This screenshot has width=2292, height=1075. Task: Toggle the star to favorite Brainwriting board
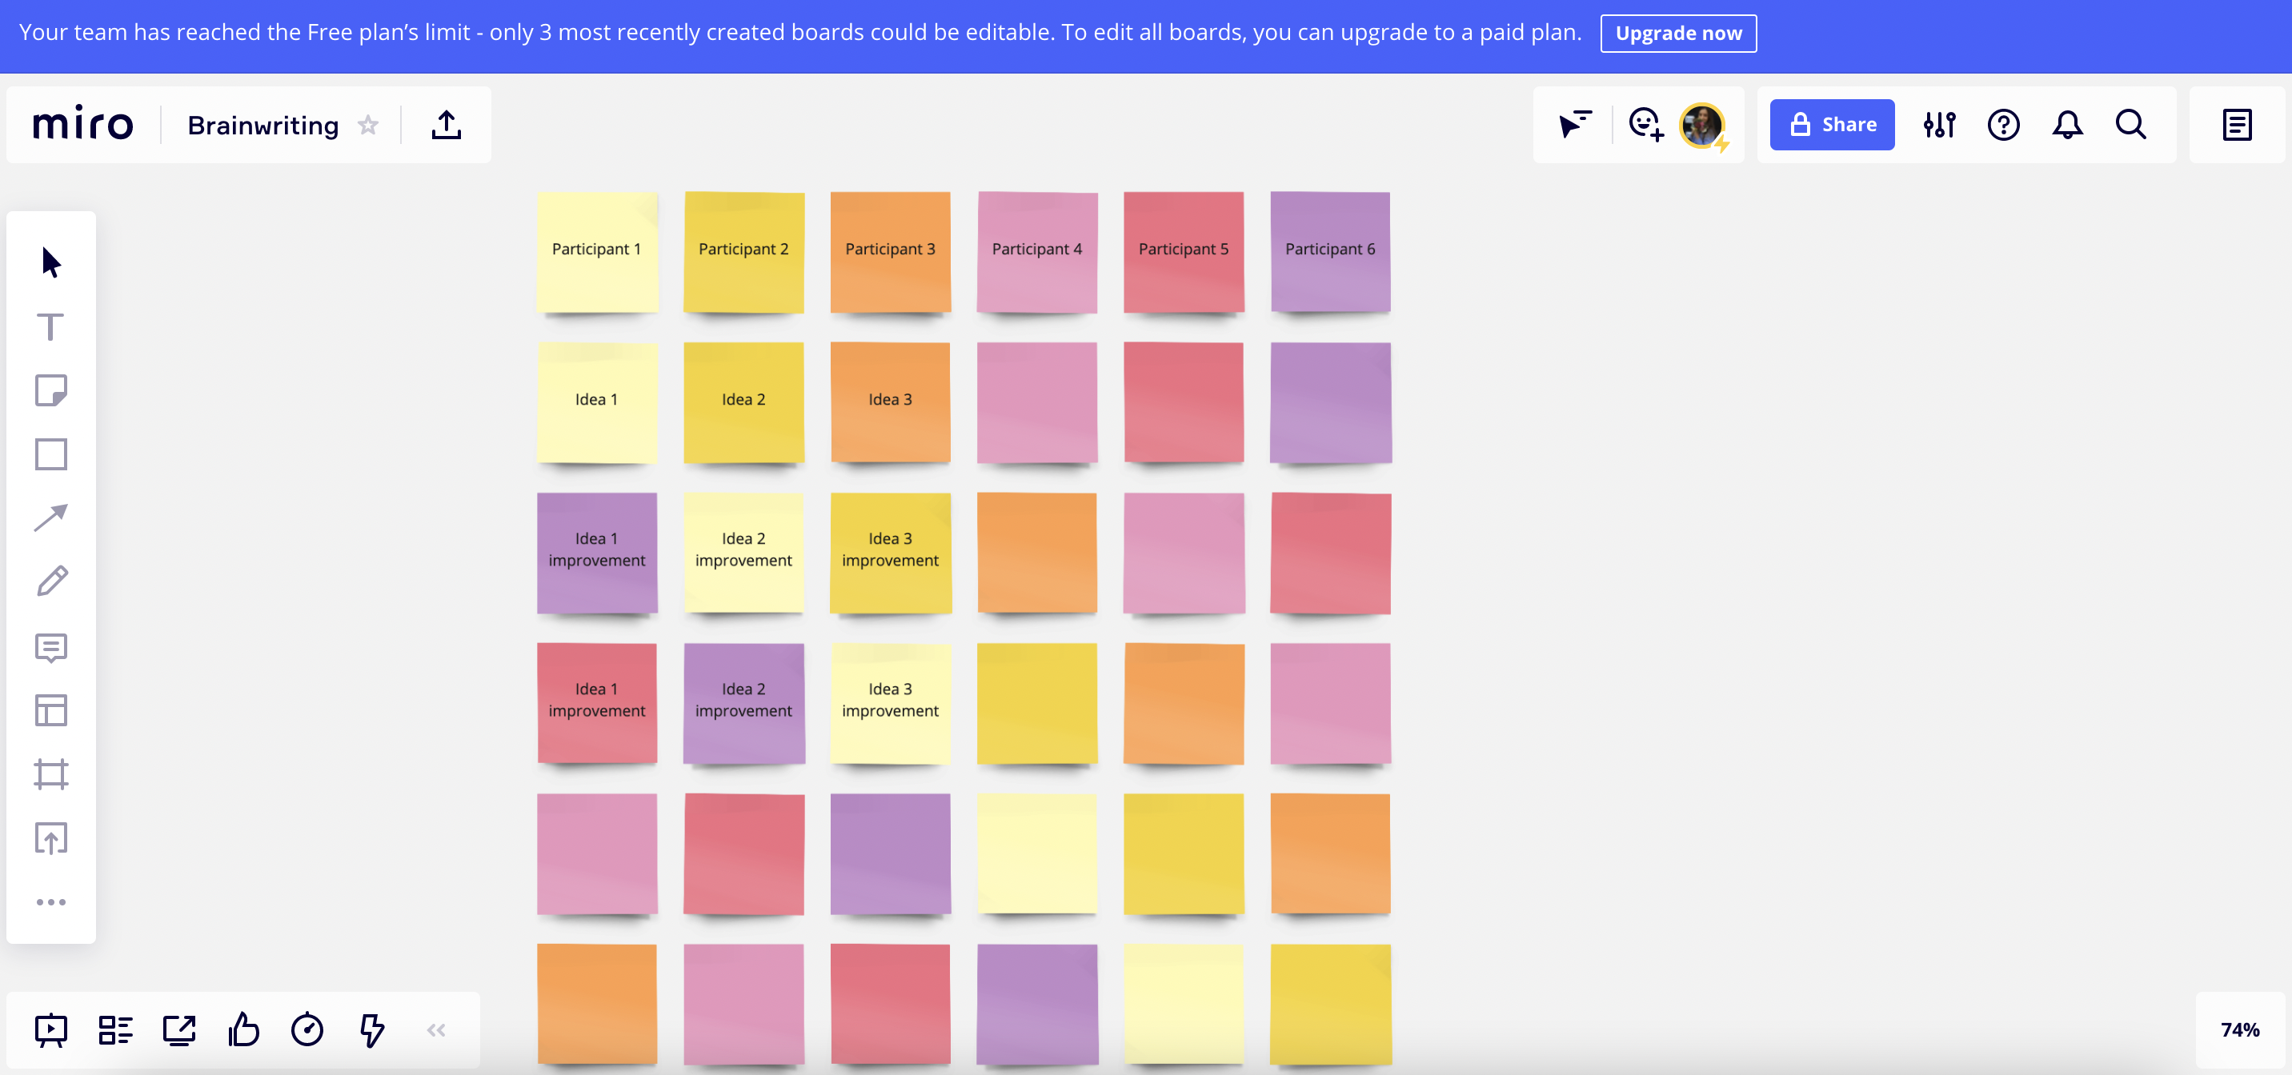pos(368,126)
